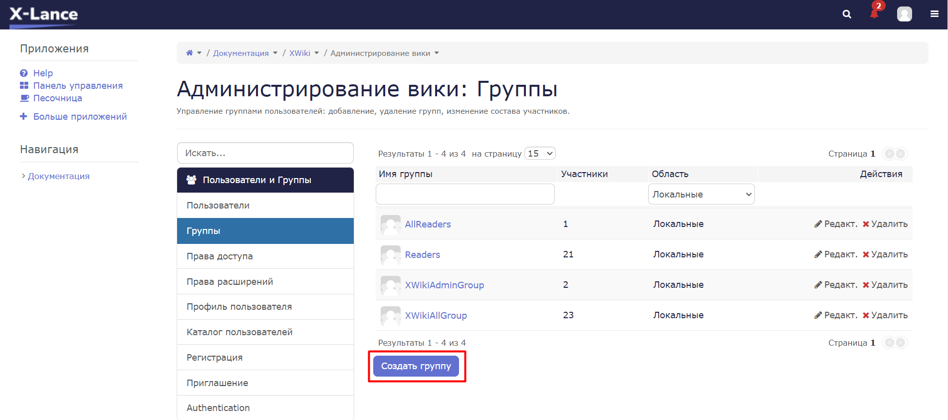Screen dimensions: 948x420
Task: Go to home via breadcrumb house icon
Action: click(x=190, y=53)
